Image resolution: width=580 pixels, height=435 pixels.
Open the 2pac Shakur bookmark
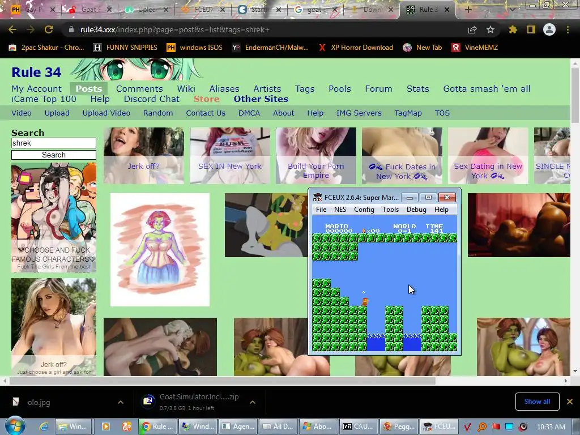tap(46, 48)
